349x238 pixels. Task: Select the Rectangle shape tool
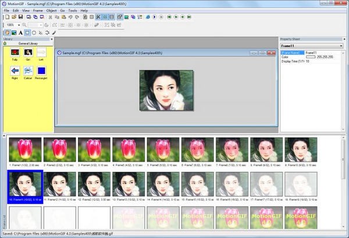pyautogui.click(x=27, y=33)
